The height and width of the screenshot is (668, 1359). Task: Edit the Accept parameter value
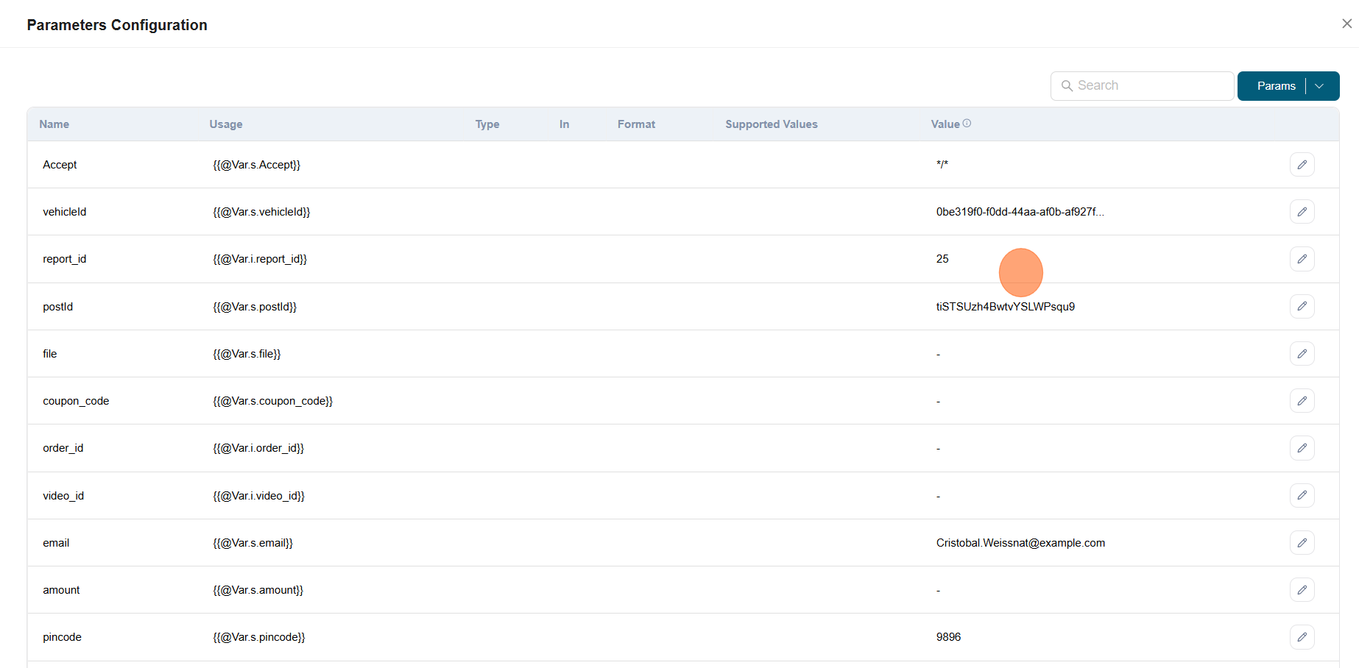tap(1302, 165)
